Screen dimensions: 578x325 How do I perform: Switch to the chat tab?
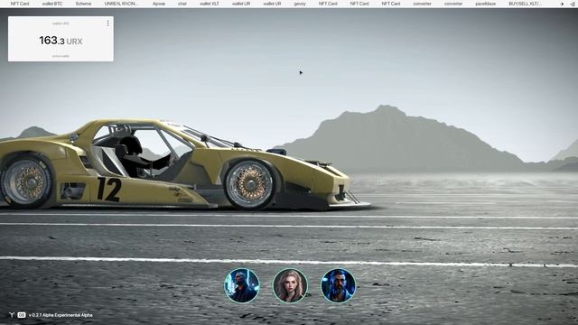182,4
